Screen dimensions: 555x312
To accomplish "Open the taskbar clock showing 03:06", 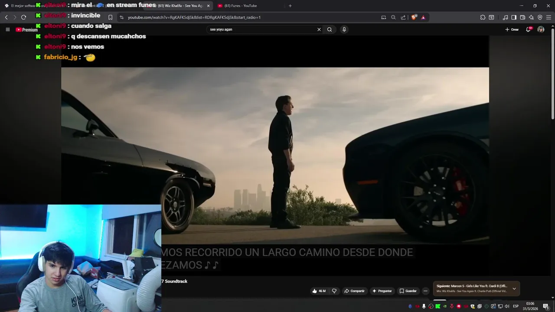I will click(x=530, y=306).
